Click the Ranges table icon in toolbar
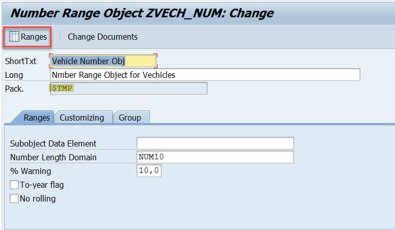 14,37
